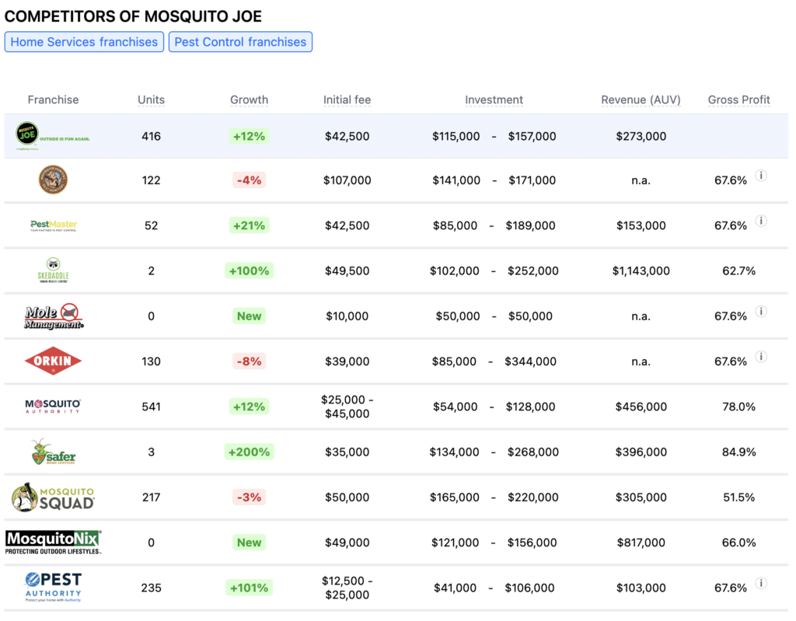Click the $49,500 initial fee value

(x=347, y=270)
